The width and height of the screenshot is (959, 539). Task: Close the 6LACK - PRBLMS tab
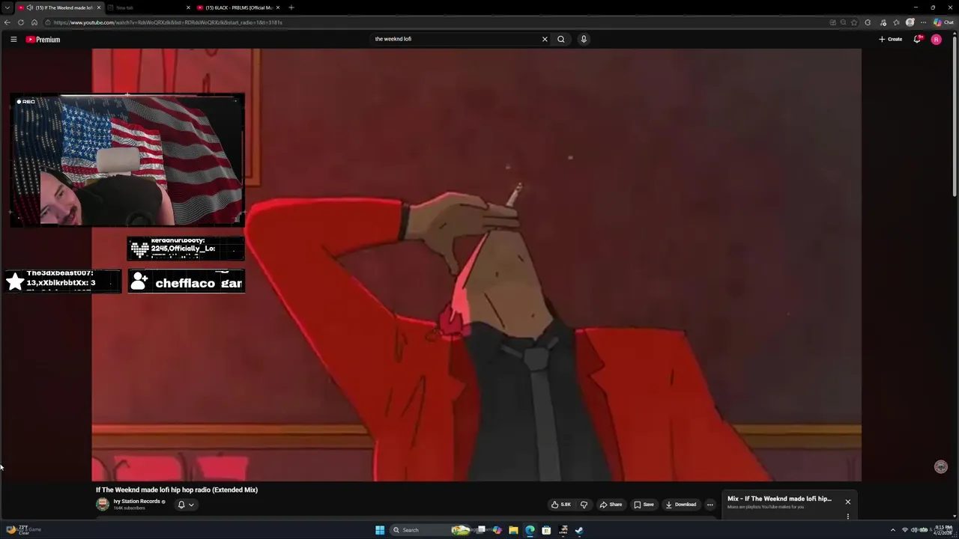click(278, 7)
